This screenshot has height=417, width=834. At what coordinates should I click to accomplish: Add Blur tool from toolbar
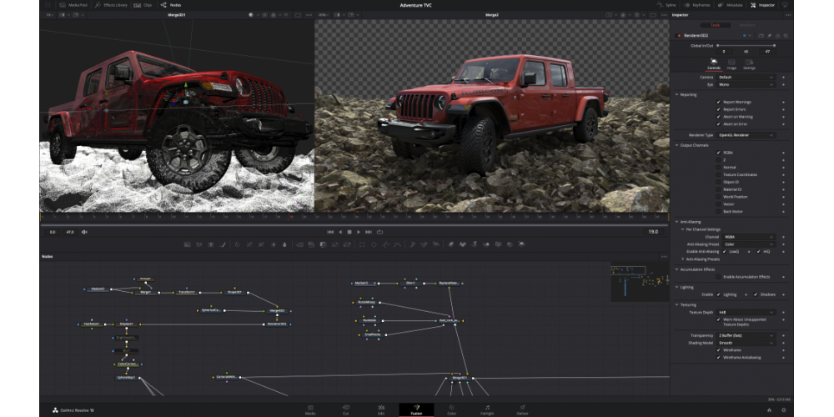(x=284, y=244)
